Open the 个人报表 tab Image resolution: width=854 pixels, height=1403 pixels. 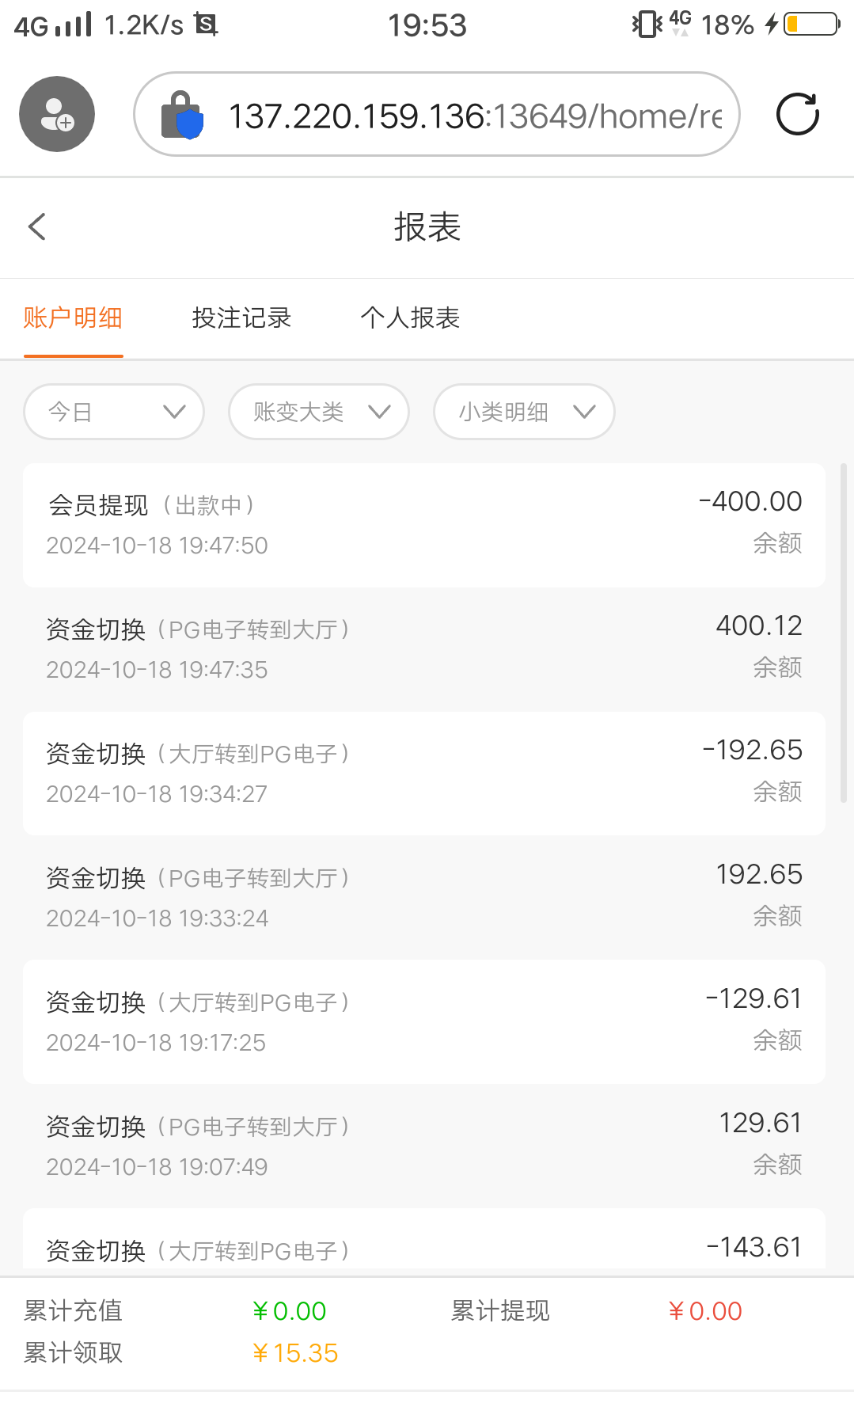(x=410, y=318)
